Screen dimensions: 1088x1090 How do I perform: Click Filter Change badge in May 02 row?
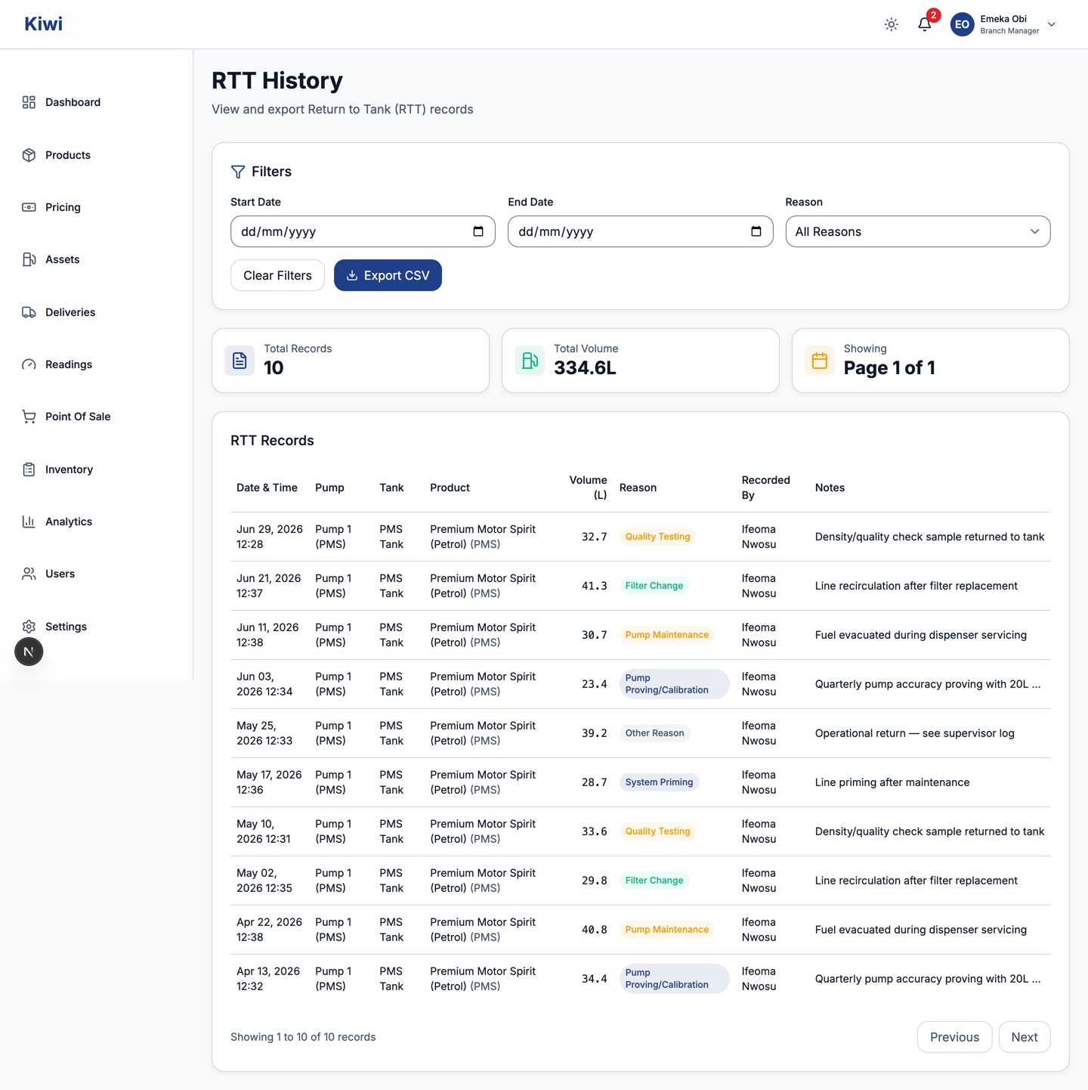coord(654,881)
